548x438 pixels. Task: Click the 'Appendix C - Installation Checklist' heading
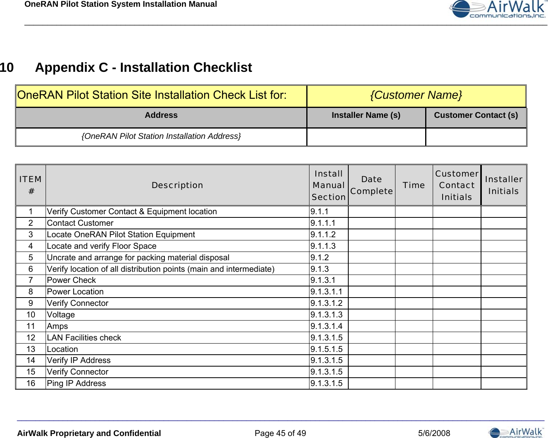[143, 67]
